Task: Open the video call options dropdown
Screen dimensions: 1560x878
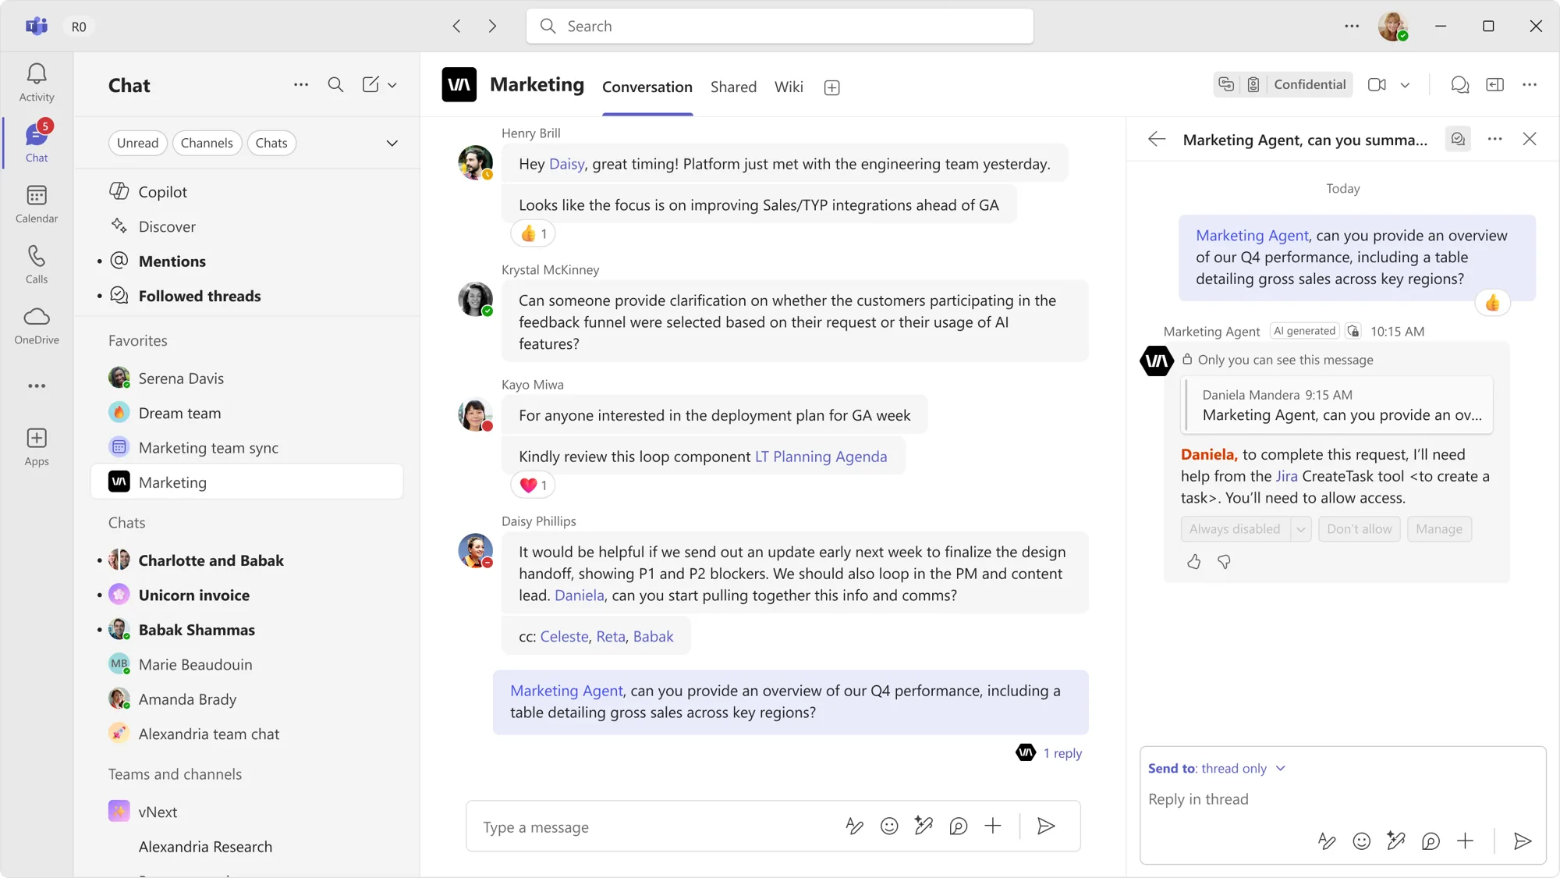Action: (x=1405, y=84)
